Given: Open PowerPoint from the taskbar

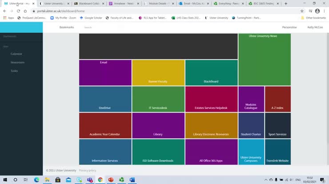Looking at the screenshot, I should click(111, 180).
